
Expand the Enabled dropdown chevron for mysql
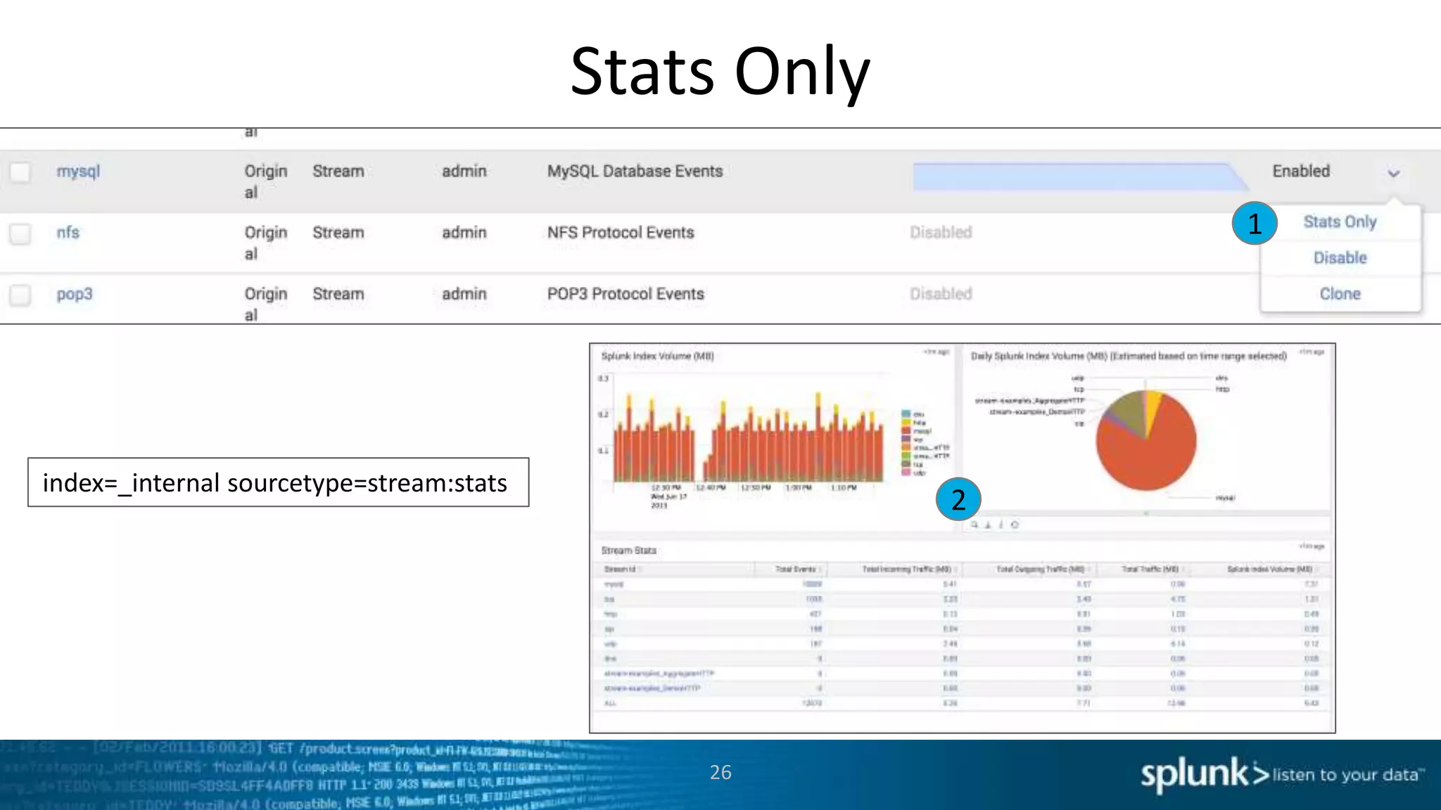coord(1393,173)
